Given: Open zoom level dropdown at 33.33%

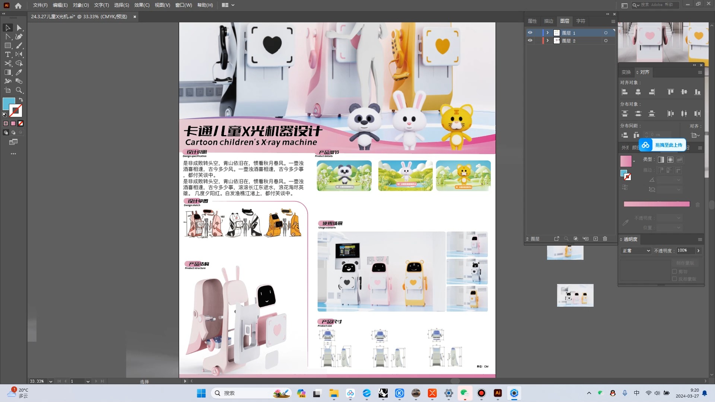Looking at the screenshot, I should tap(51, 382).
